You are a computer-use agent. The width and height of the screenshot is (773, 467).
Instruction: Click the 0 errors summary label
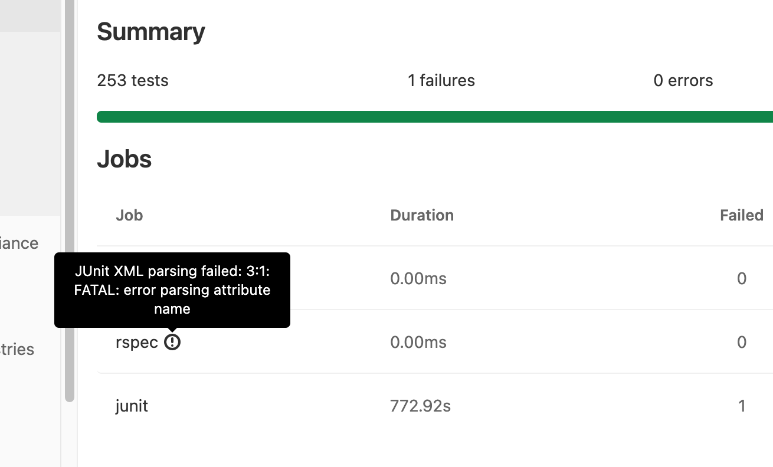pos(683,80)
